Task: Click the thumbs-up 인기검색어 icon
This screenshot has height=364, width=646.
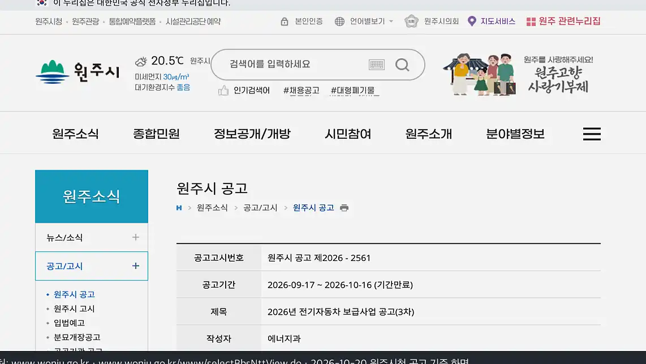Action: click(223, 90)
